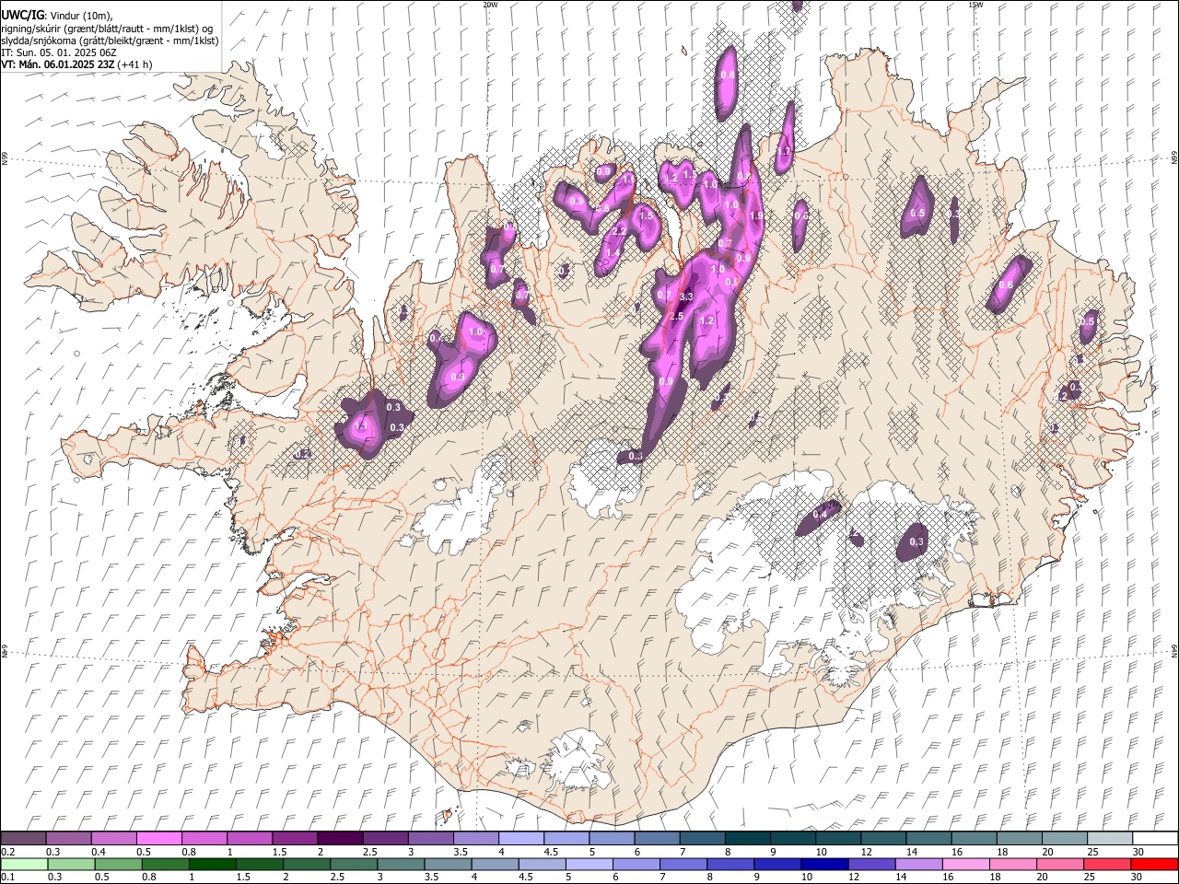1179x884 pixels.
Task: Click the white upper legend swatch at 30
Action: 1153,838
